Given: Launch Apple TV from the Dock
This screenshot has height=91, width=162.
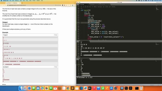Looking at the screenshot, I should [x=90, y=88].
